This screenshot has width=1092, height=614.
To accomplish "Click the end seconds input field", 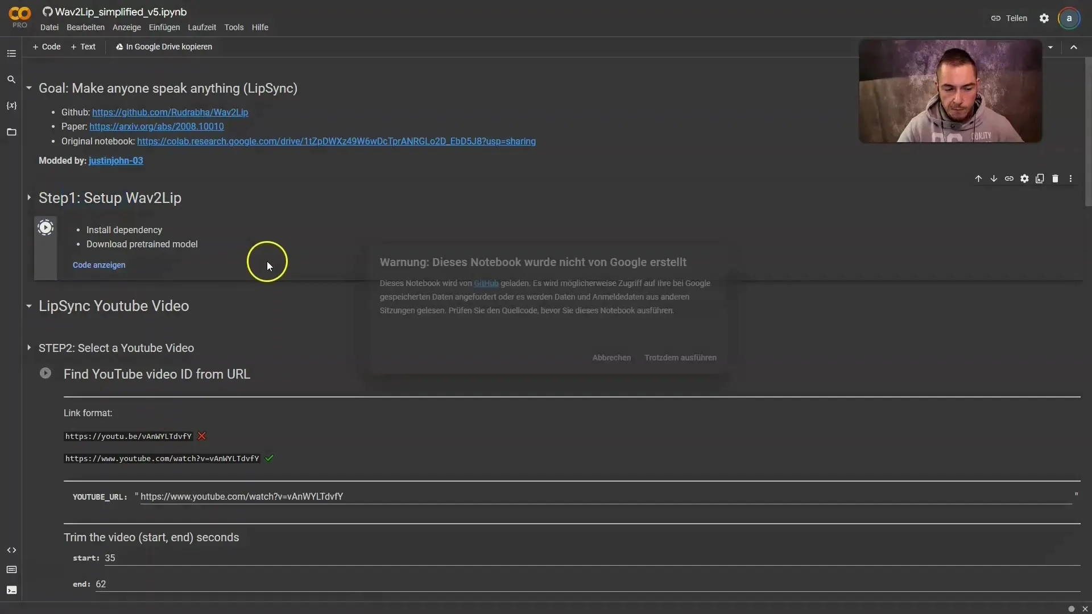I will point(588,584).
